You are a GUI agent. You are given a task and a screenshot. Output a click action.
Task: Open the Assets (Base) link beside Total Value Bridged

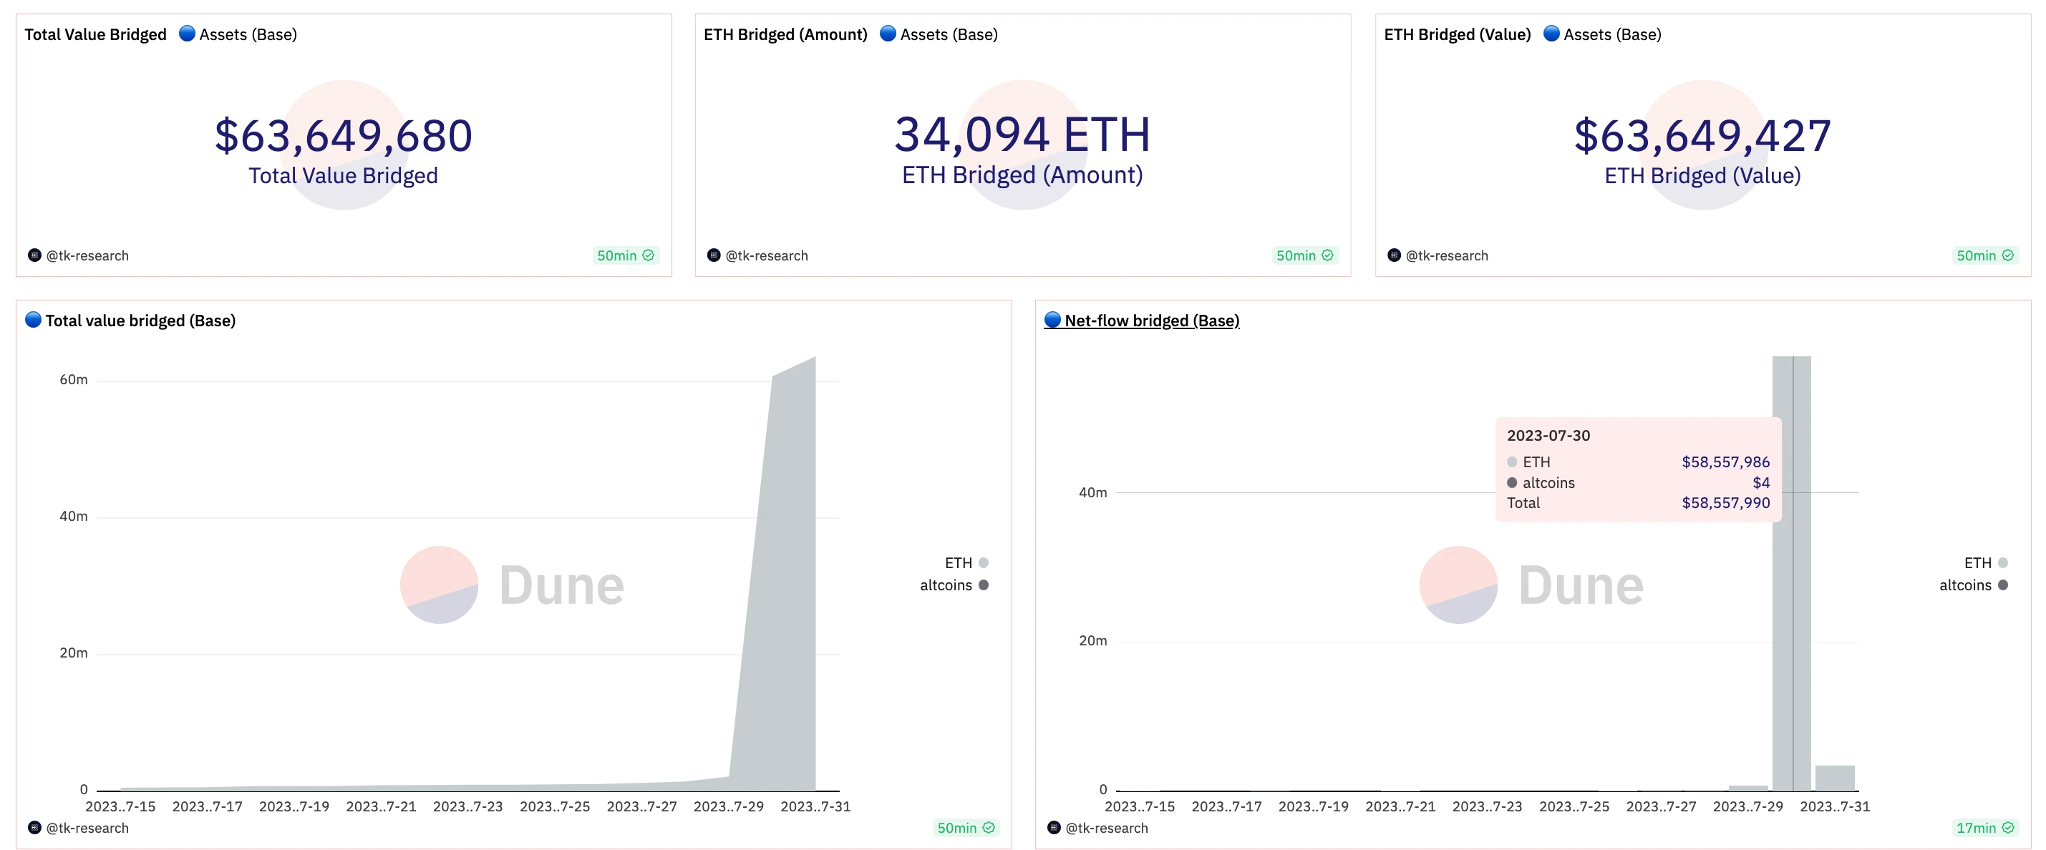tap(248, 34)
